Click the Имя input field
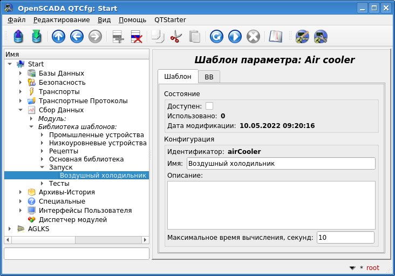This screenshot has width=395, height=276. click(x=280, y=164)
